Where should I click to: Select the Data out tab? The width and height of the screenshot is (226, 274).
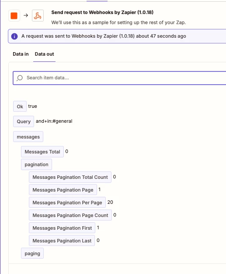[x=45, y=54]
